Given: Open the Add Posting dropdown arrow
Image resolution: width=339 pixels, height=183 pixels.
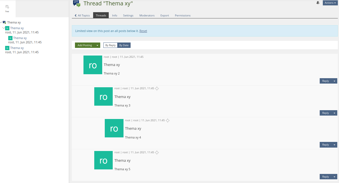Looking at the screenshot, I should [x=97, y=45].
